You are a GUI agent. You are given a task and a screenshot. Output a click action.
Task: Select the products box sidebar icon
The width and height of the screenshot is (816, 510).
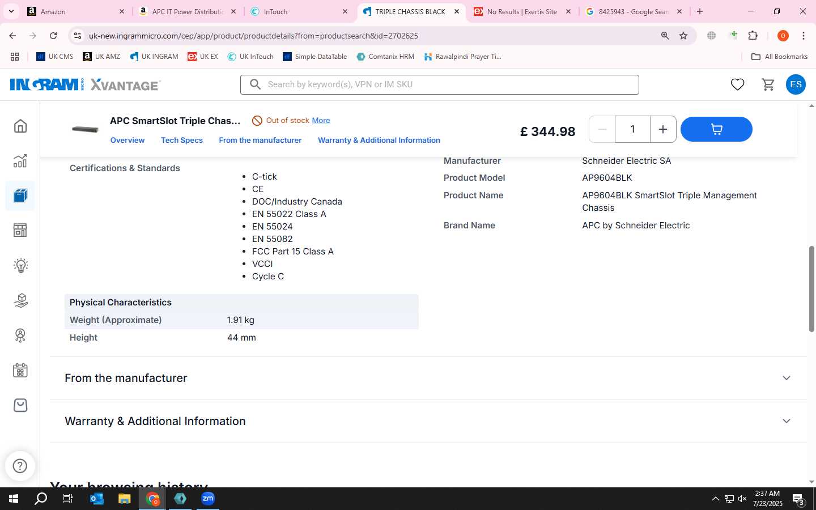(20, 196)
